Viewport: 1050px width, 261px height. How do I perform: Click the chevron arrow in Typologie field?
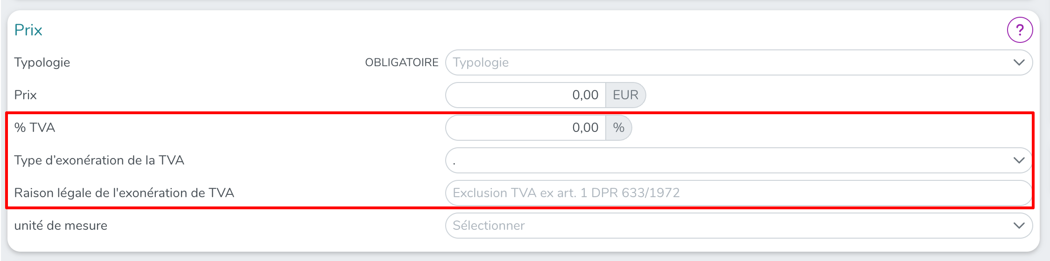pyautogui.click(x=1019, y=62)
